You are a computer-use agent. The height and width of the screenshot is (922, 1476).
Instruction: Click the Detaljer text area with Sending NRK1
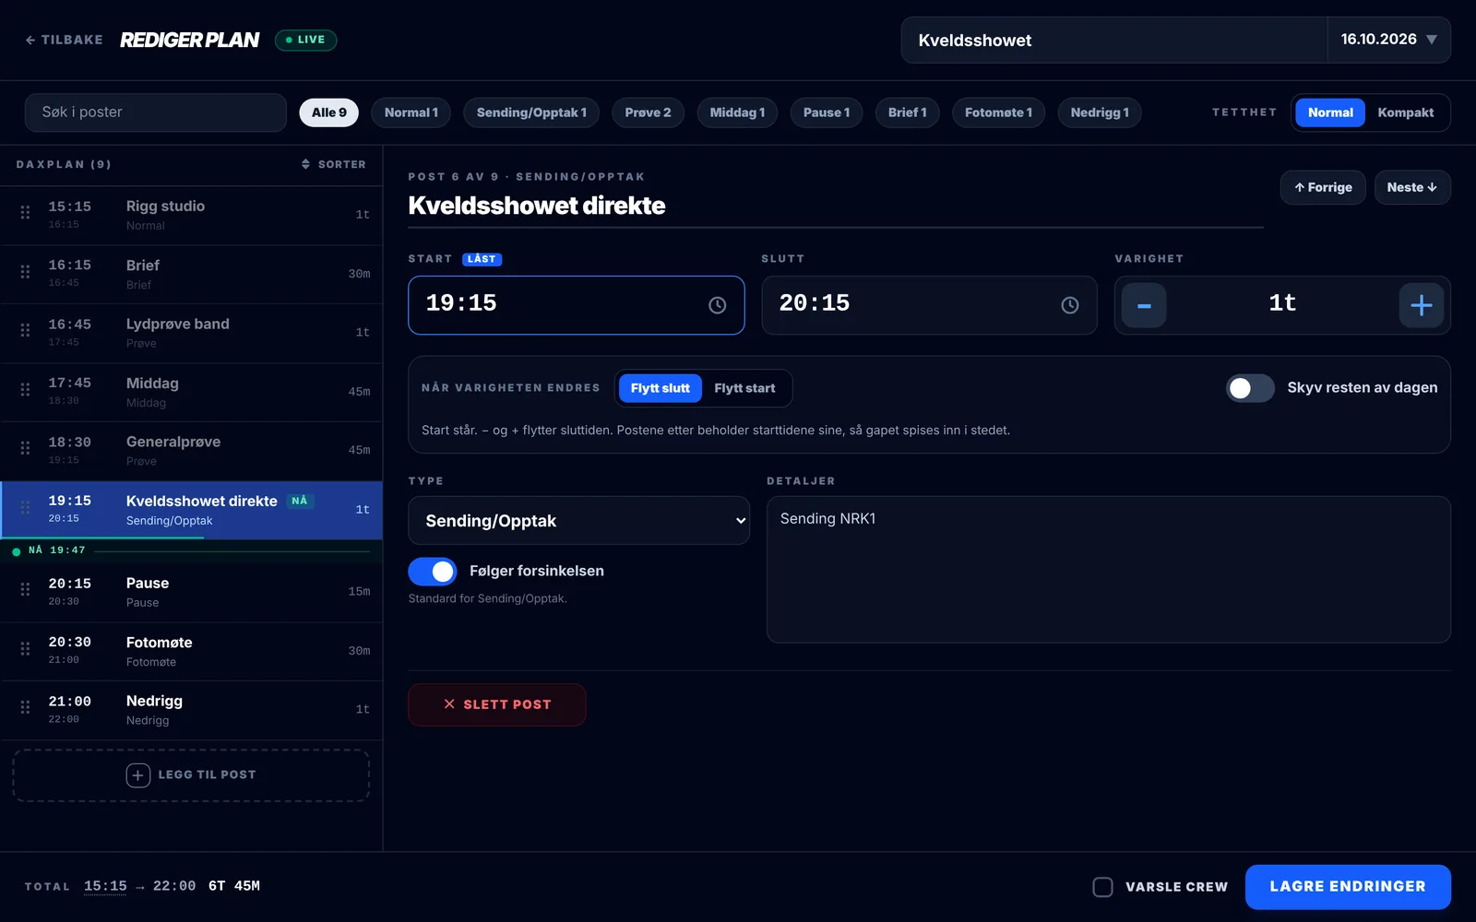point(1109,570)
